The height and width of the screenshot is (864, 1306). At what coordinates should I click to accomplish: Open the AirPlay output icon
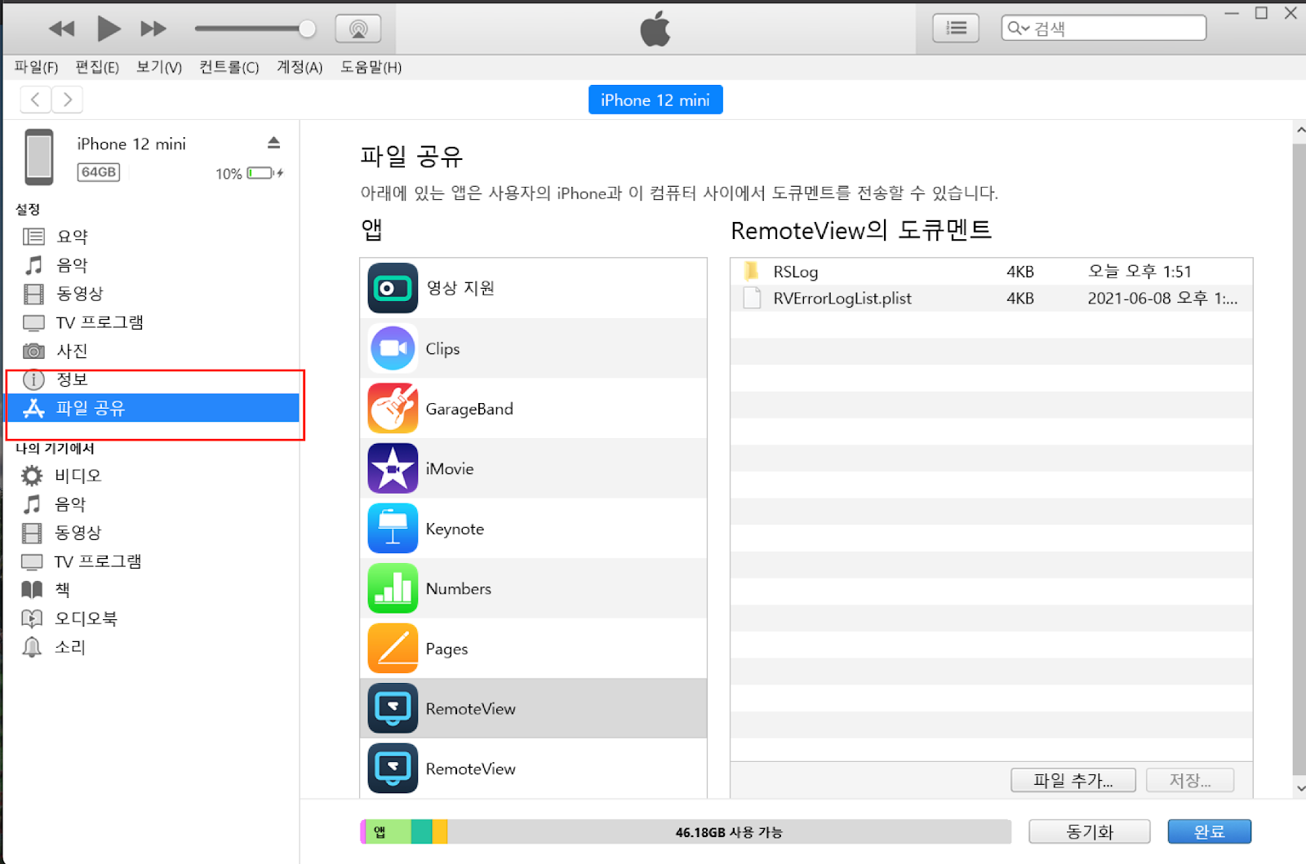358,29
